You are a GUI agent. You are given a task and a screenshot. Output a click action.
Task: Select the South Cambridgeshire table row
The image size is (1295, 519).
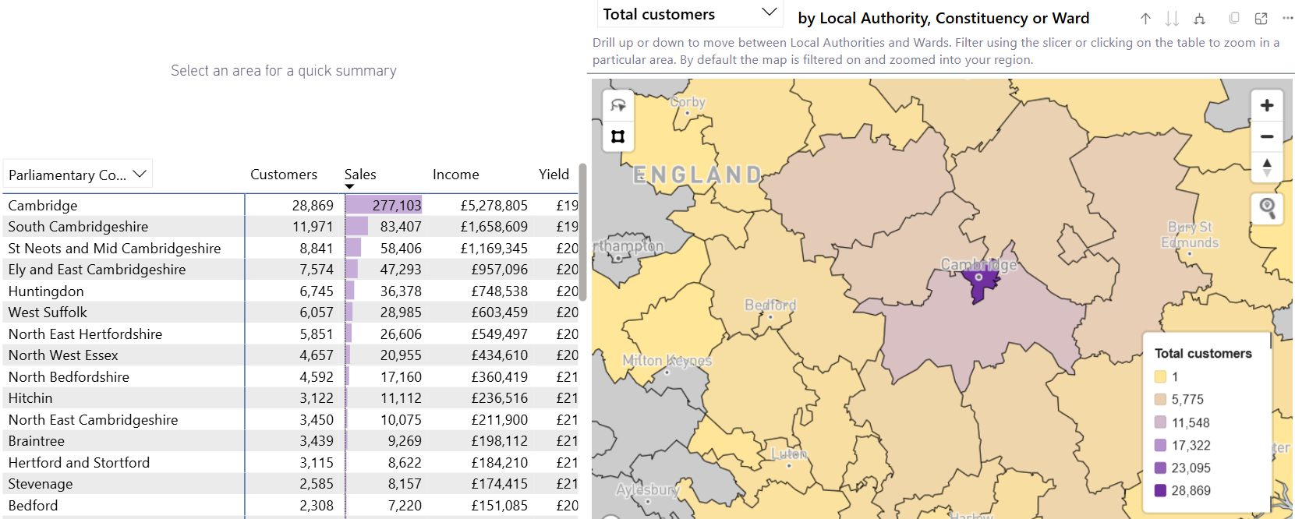click(78, 227)
